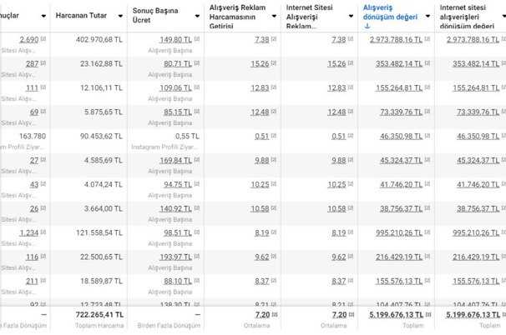Open the 15,26 value in Alışveriş Reklam Harcamasının Getirisi column
506x335 pixels.
[x=260, y=63]
